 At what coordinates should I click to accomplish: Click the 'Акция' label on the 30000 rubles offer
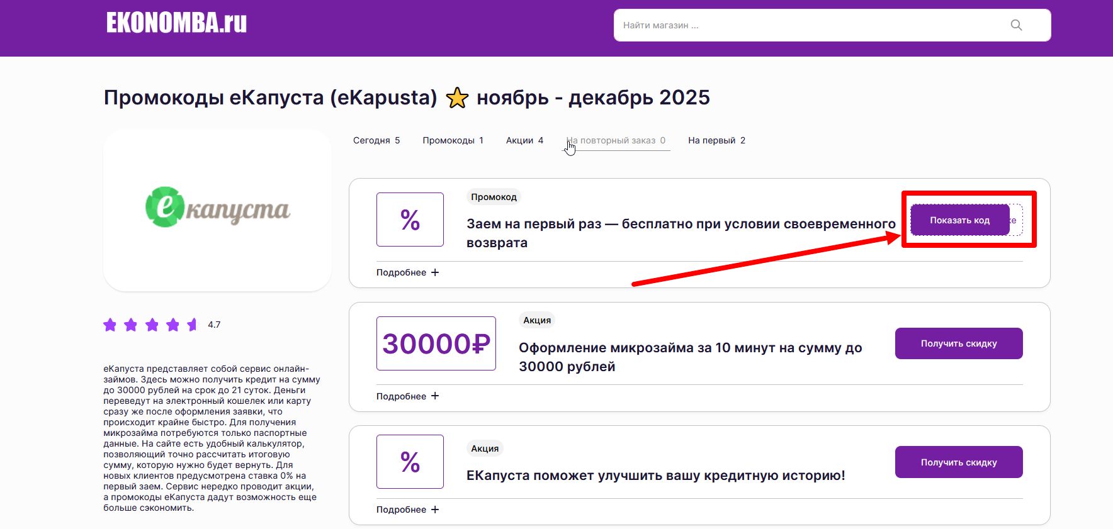(537, 320)
